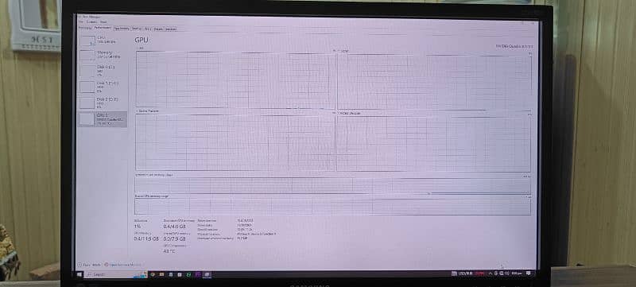
Task: Open the 3D graph engine dropdown
Action: [140, 48]
